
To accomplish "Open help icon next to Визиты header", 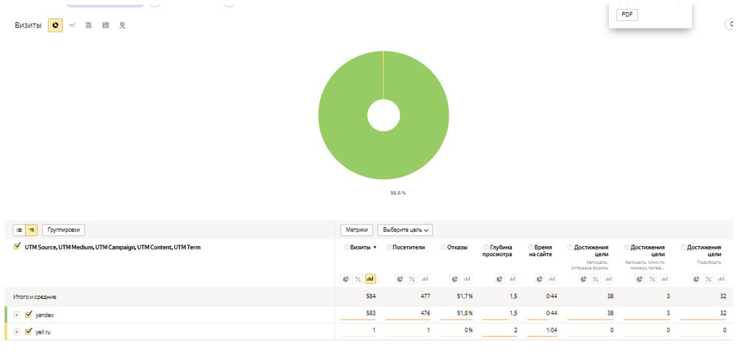I will click(x=346, y=247).
